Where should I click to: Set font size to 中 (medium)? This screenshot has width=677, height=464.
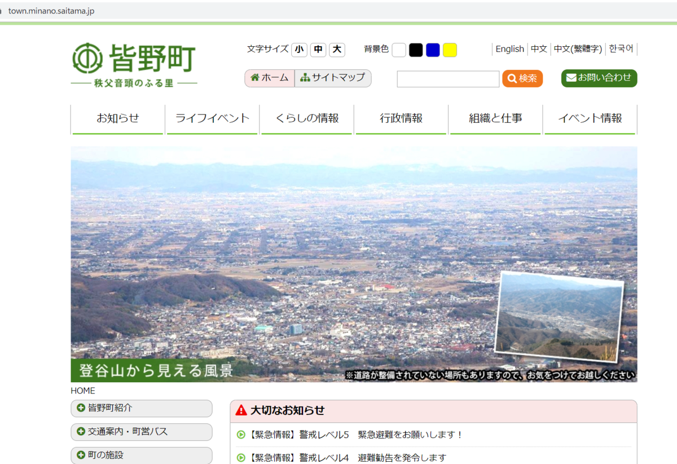318,50
